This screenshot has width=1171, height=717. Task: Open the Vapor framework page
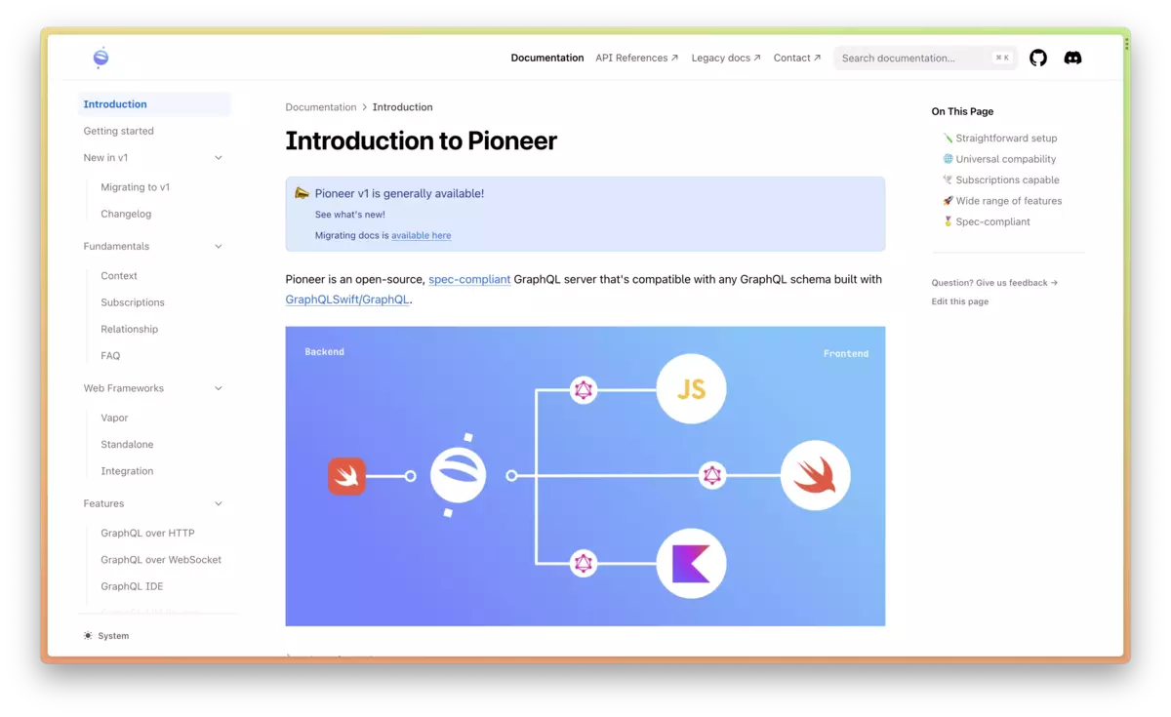coord(114,418)
